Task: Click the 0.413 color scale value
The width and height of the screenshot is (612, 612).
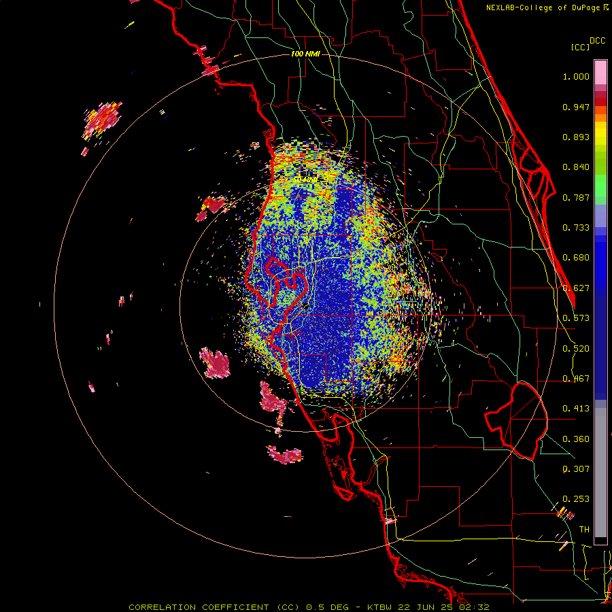Action: pyautogui.click(x=576, y=409)
